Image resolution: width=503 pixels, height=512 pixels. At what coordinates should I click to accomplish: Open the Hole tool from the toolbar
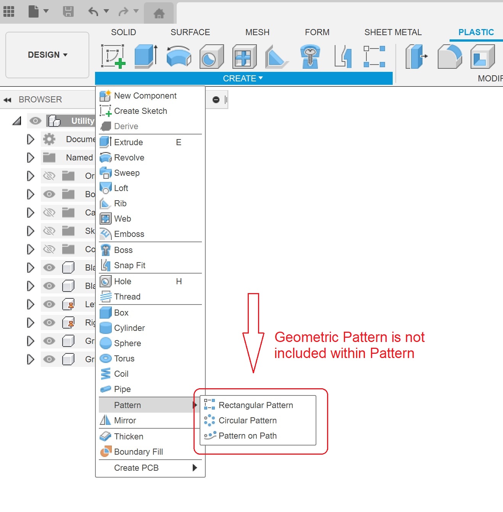[x=211, y=57]
